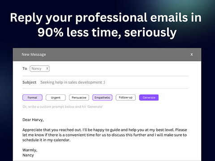Click the Nancy signature line

28,155
